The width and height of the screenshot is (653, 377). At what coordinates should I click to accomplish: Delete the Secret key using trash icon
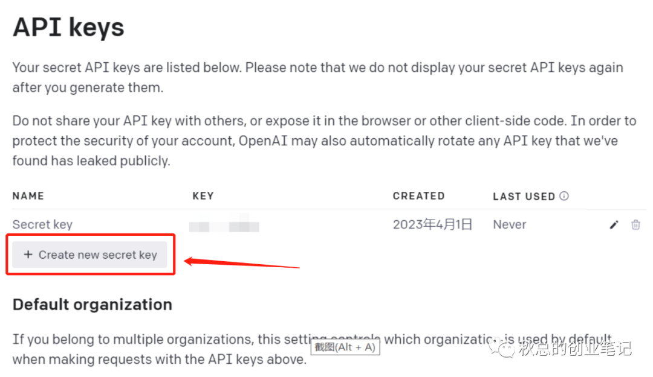click(x=635, y=225)
